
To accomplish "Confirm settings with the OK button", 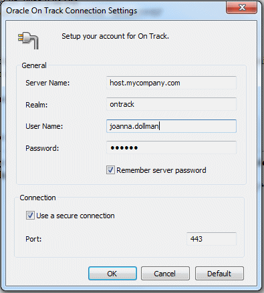I will tap(112, 274).
